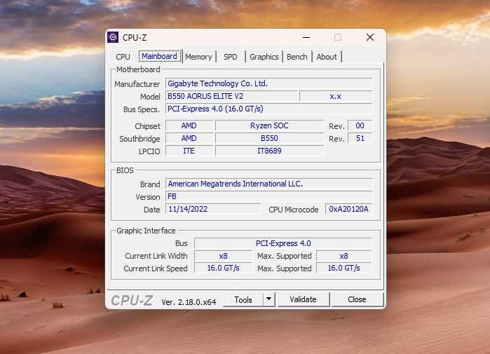Viewport: 490px width, 354px height.
Task: Show the About tab
Action: [x=327, y=57]
